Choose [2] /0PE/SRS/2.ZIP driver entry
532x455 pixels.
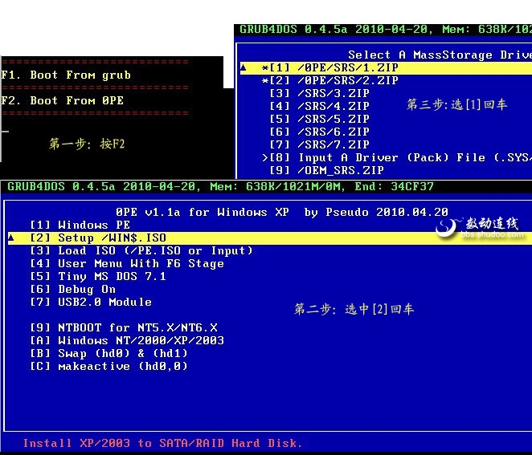pos(329,80)
